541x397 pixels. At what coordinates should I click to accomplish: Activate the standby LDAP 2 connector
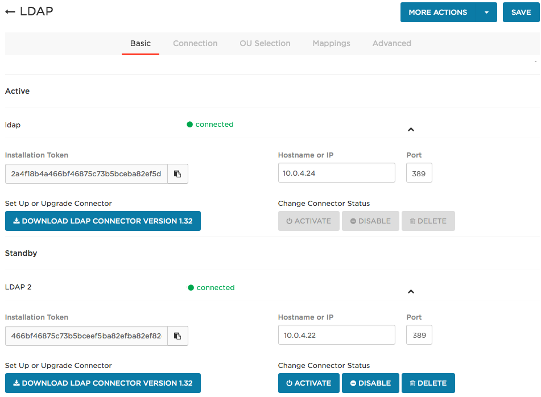(308, 383)
